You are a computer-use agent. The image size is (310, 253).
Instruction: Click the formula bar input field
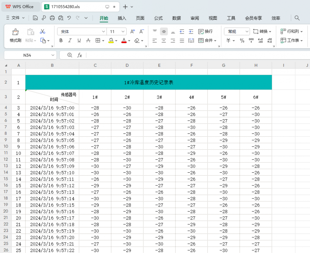(198, 55)
